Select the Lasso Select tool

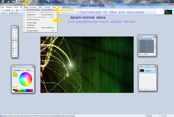(13, 33)
